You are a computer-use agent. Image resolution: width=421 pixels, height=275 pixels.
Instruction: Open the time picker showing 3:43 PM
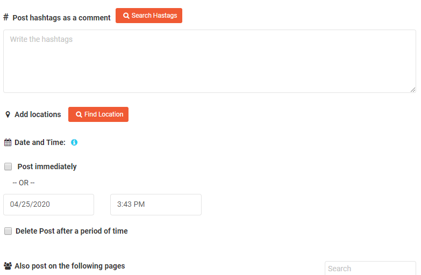click(x=156, y=205)
